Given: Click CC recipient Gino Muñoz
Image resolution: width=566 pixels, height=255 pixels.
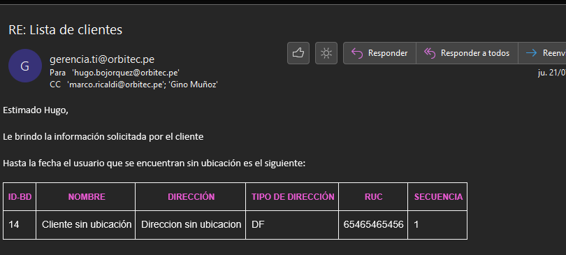Looking at the screenshot, I should click(x=193, y=85).
